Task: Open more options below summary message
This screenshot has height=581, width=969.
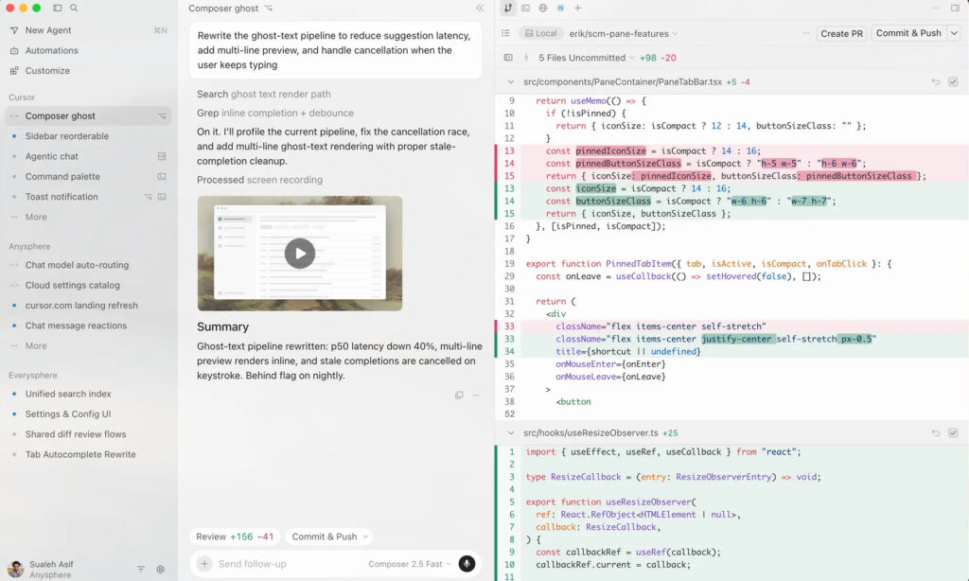Action: pyautogui.click(x=476, y=395)
